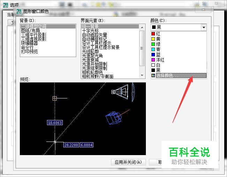
Task: Select 命令行 context
Action: (x=27, y=47)
